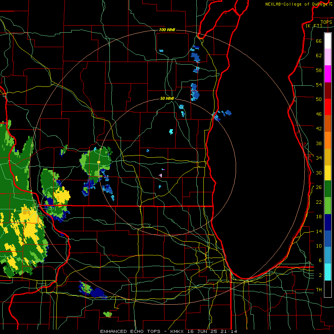Image resolution: width=334 pixels, height=334 pixels.
Task: Click the legend value 10
Action: [x=319, y=246]
